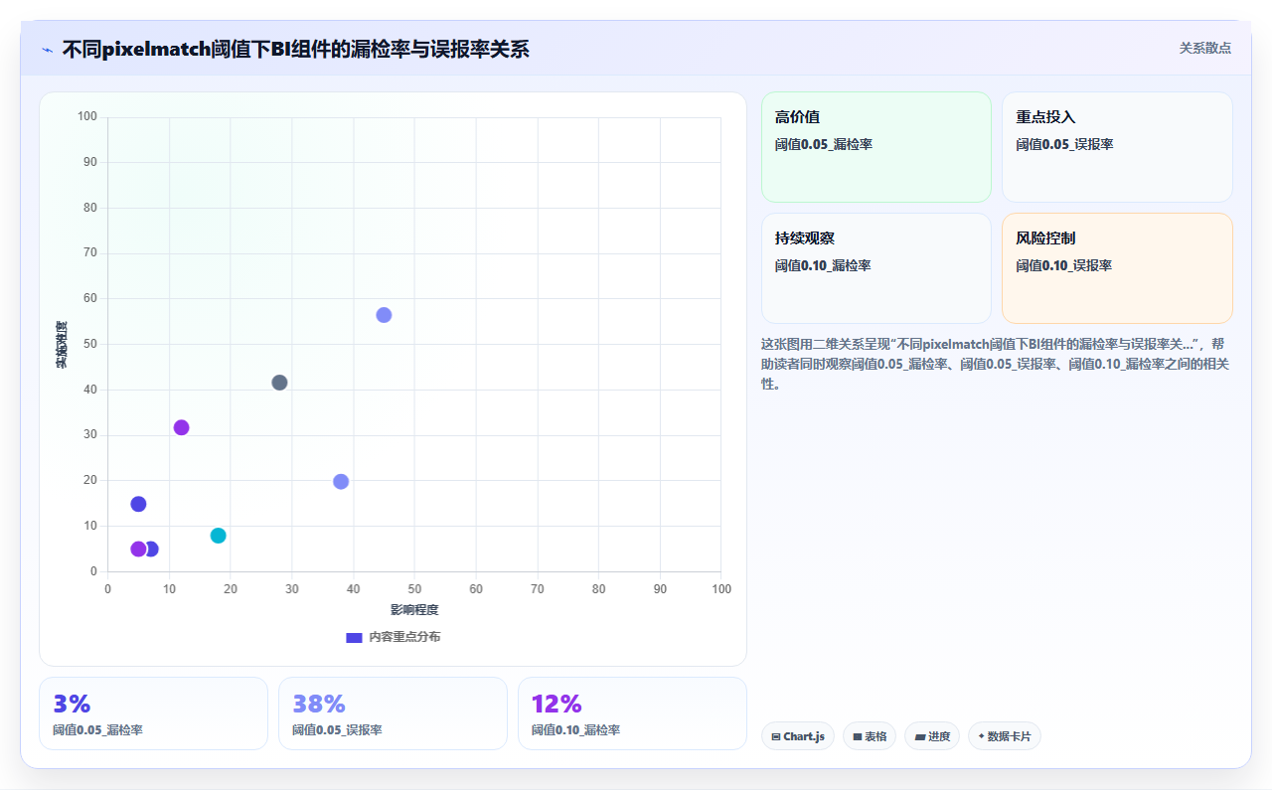This screenshot has width=1272, height=790.
Task: Click the 表格 tag chip
Action: point(870,736)
